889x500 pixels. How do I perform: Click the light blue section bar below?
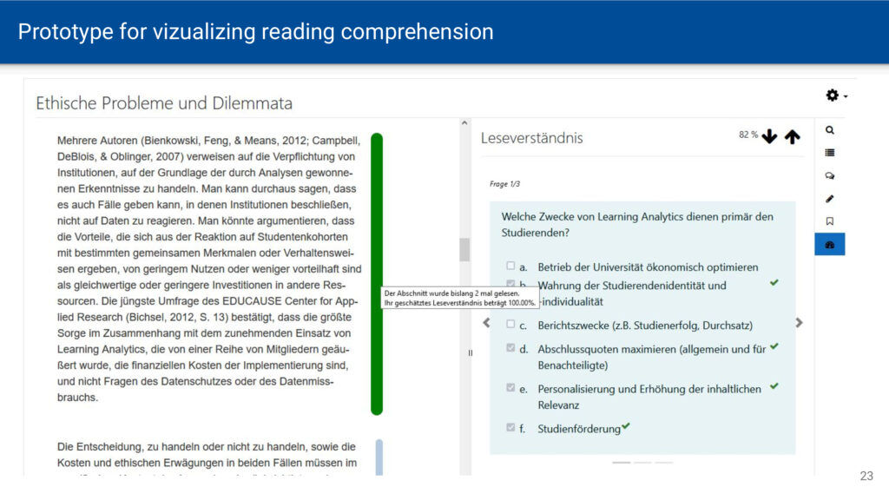pyautogui.click(x=379, y=457)
